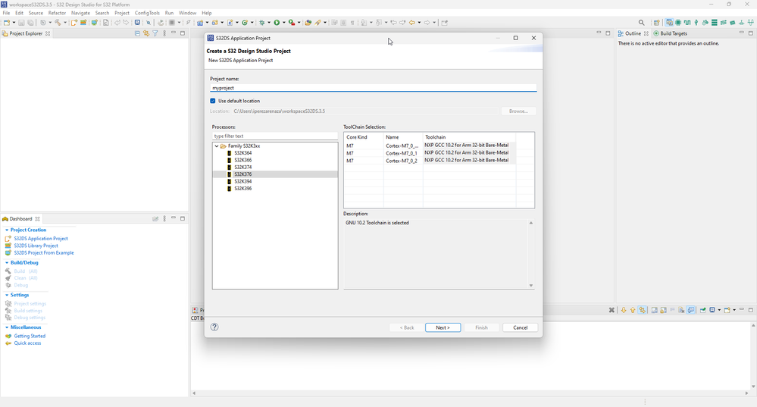Select the Outline tab
The width and height of the screenshot is (757, 407).
(x=633, y=33)
